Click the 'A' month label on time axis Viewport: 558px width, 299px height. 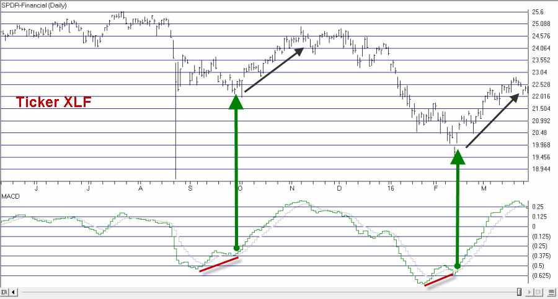pyautogui.click(x=141, y=188)
